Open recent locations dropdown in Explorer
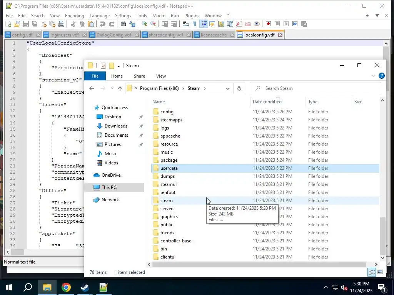The image size is (394, 295). click(x=112, y=88)
